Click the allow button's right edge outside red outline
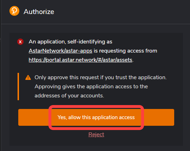Viewport: 190px width, 151px height. [x=159, y=117]
